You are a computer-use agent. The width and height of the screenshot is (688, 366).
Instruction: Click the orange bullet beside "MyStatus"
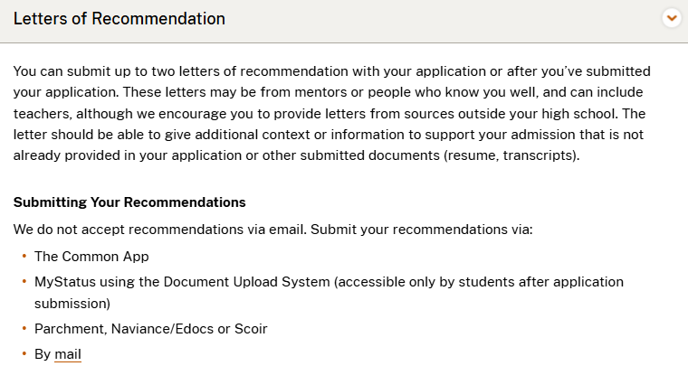coord(24,282)
